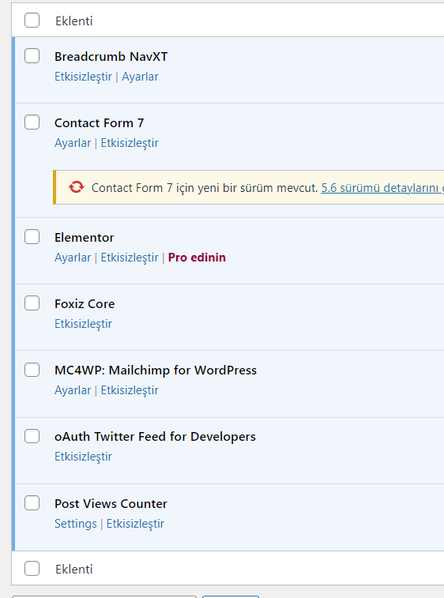This screenshot has width=444, height=598.
Task: Open Ayarlar for Breadcrumb NavXT
Action: [140, 77]
